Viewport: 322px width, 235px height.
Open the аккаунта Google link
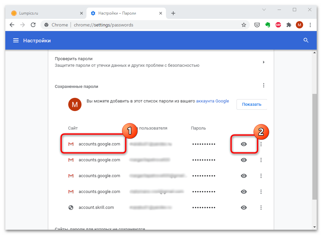point(212,101)
